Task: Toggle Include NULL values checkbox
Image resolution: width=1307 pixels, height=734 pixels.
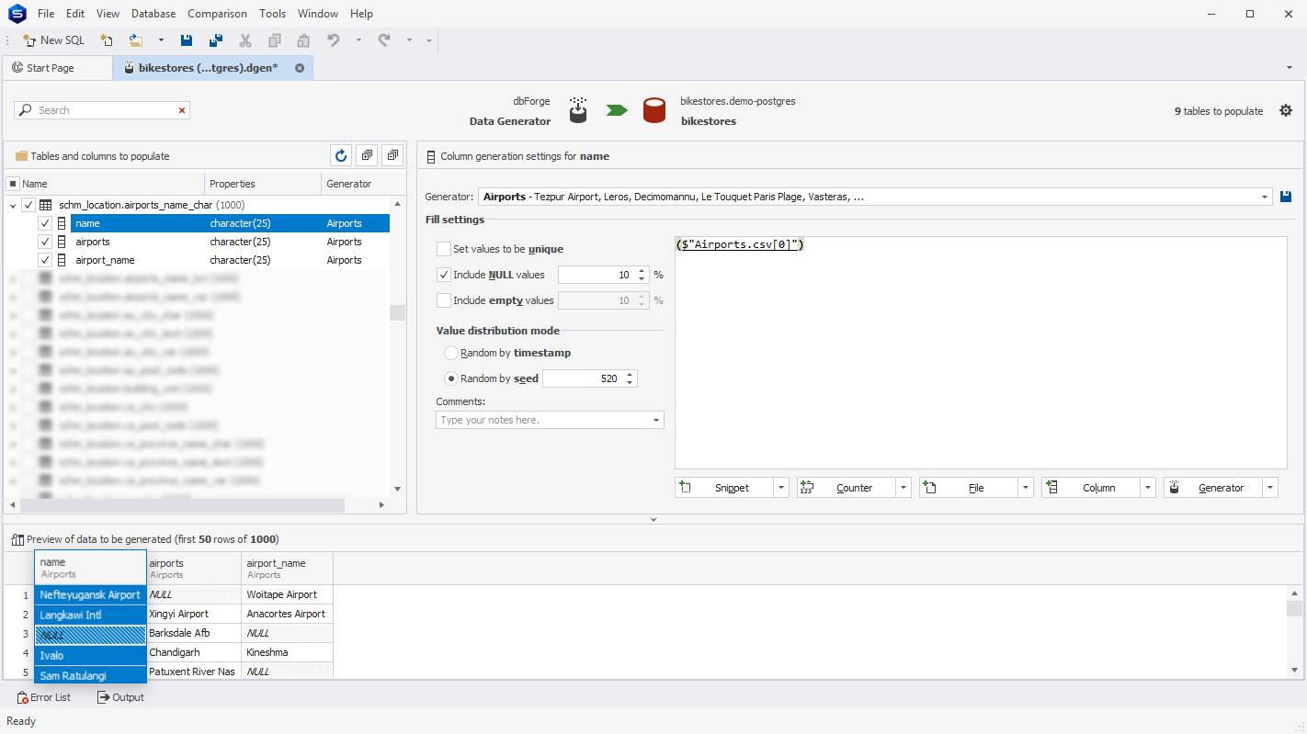Action: point(444,275)
